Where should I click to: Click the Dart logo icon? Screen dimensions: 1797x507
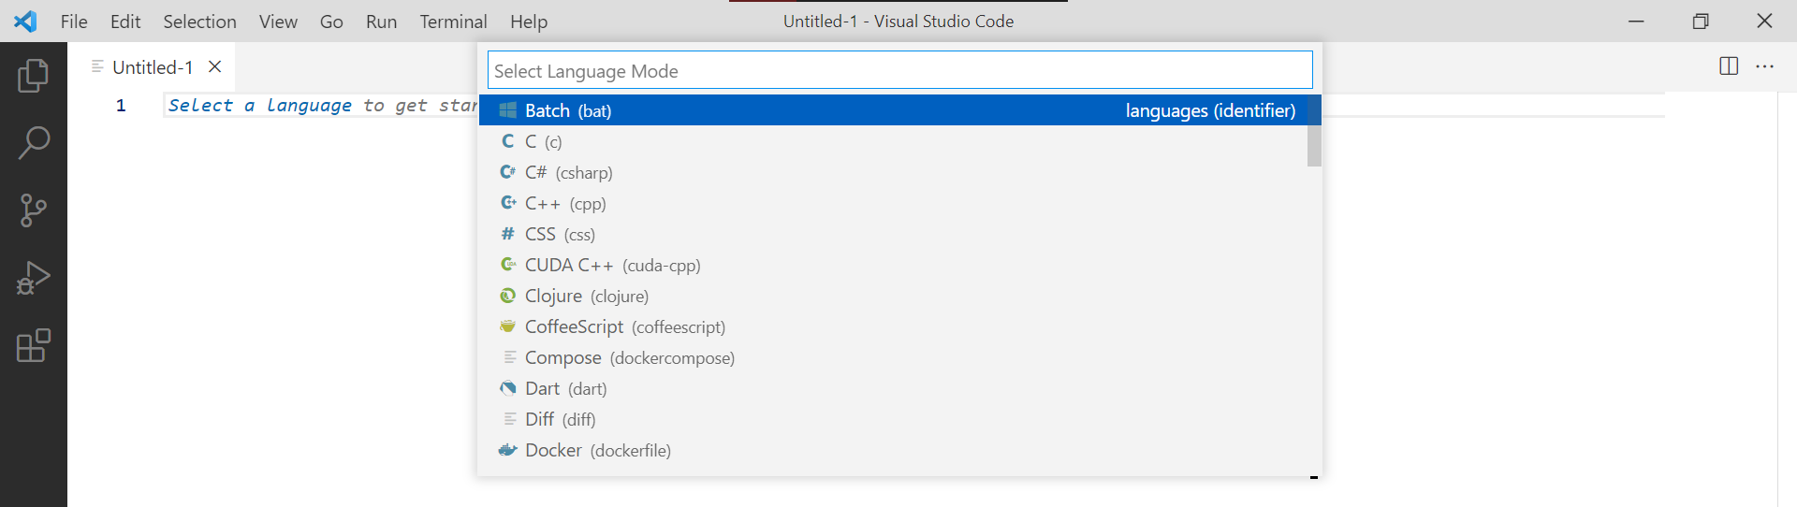[x=508, y=388]
